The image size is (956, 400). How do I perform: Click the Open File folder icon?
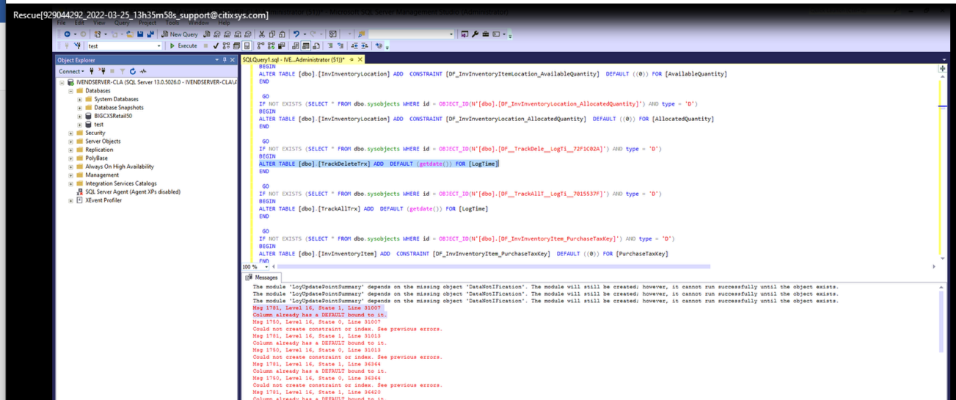(x=129, y=34)
